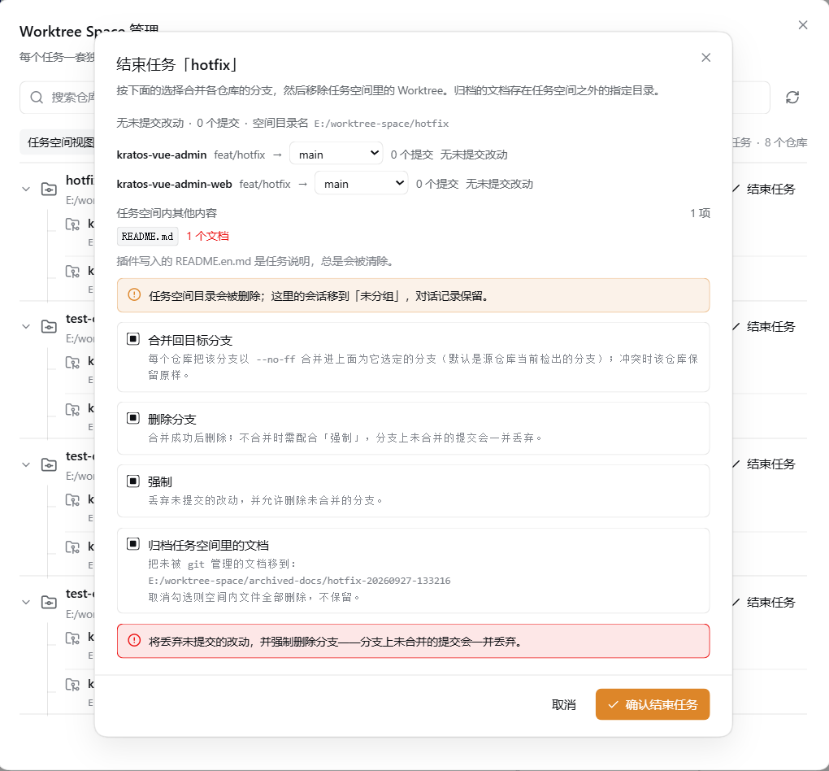Click the folder icon of the second test- task
829x771 pixels.
click(x=49, y=464)
